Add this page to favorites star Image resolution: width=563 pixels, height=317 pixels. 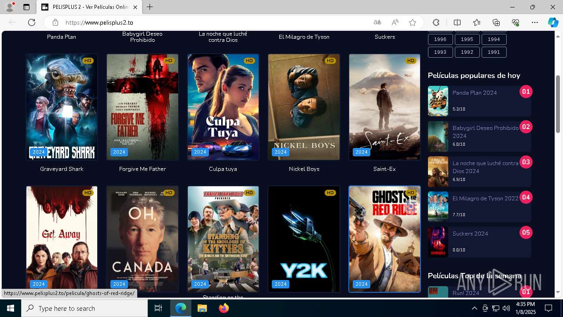(x=413, y=22)
